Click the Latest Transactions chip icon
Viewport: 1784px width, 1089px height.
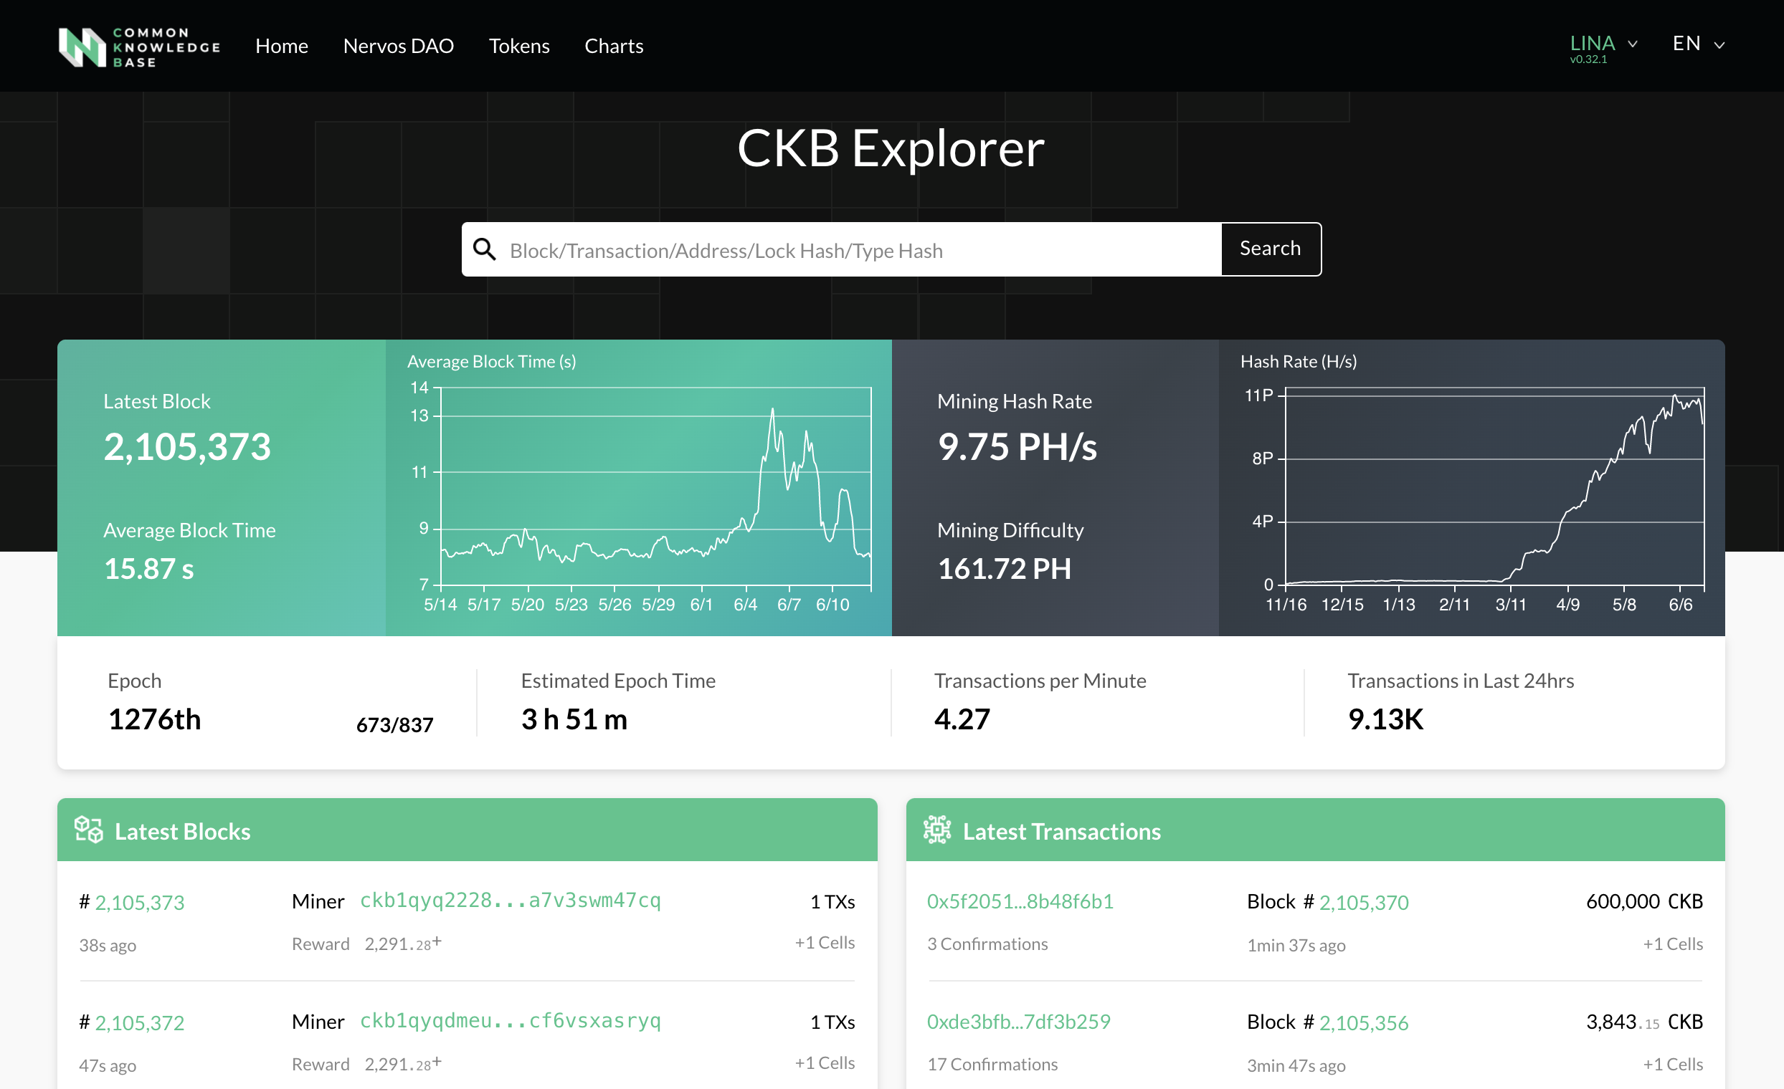(937, 830)
